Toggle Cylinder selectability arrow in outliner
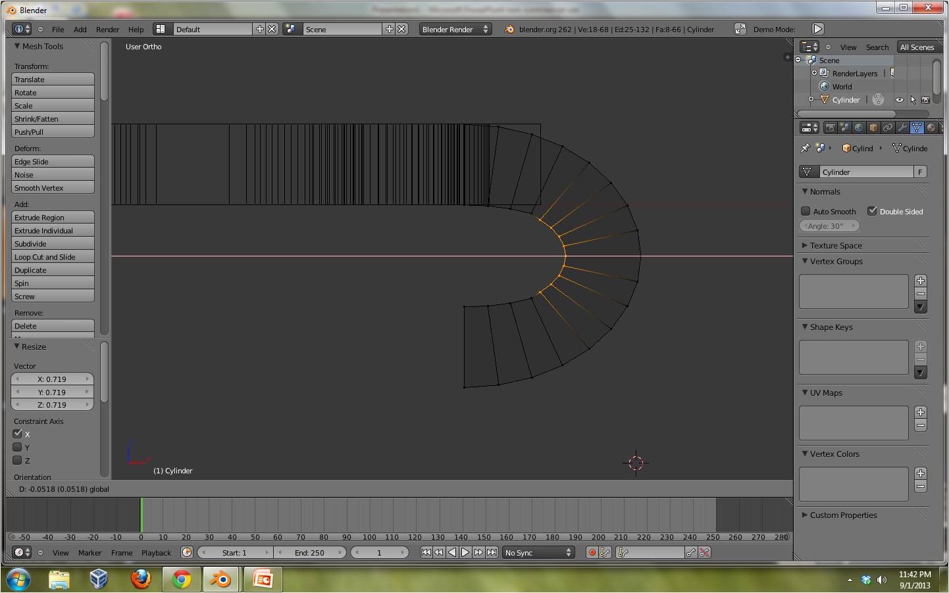The width and height of the screenshot is (949, 593). (913, 100)
